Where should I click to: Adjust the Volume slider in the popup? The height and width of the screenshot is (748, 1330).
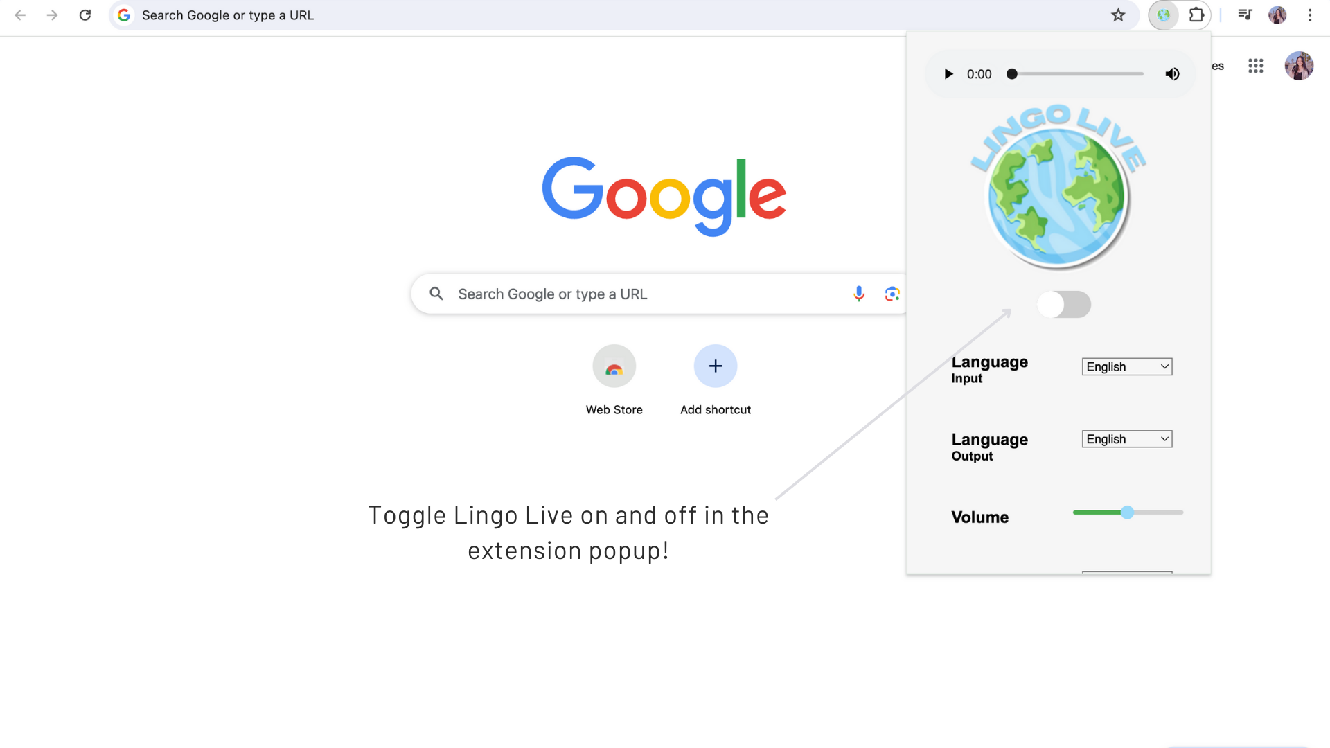point(1128,513)
